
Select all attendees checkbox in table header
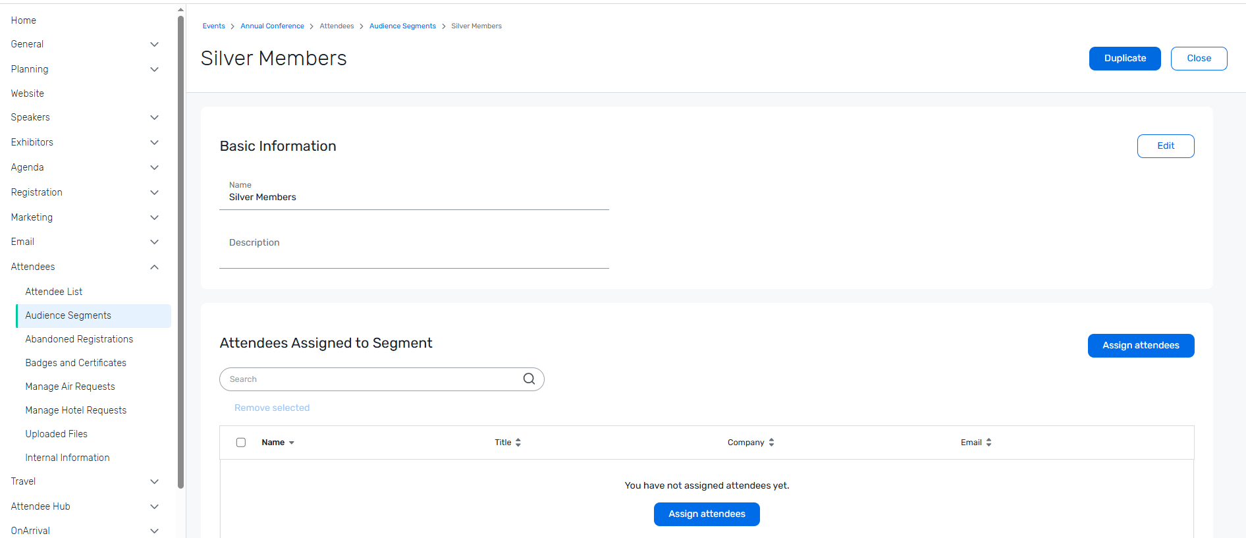point(241,443)
